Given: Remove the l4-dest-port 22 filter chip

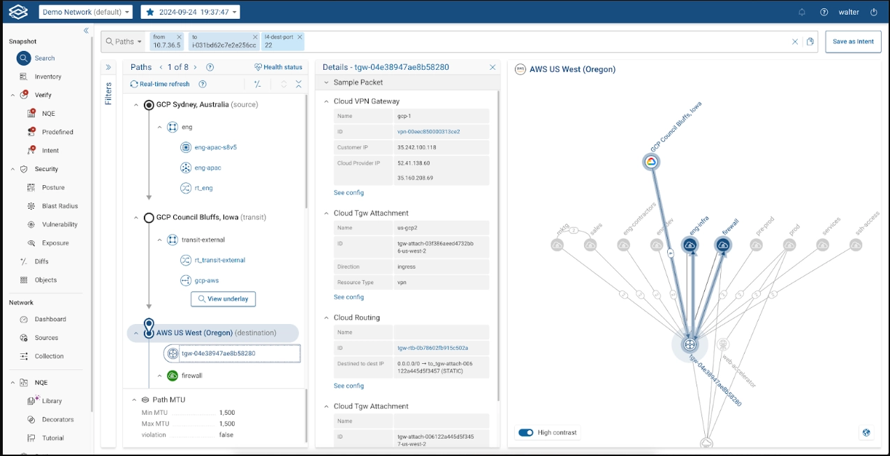Looking at the screenshot, I should coord(300,37).
